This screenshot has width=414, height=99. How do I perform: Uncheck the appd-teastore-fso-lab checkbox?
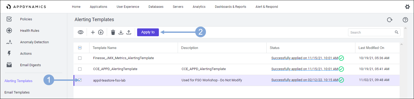pos(80,80)
